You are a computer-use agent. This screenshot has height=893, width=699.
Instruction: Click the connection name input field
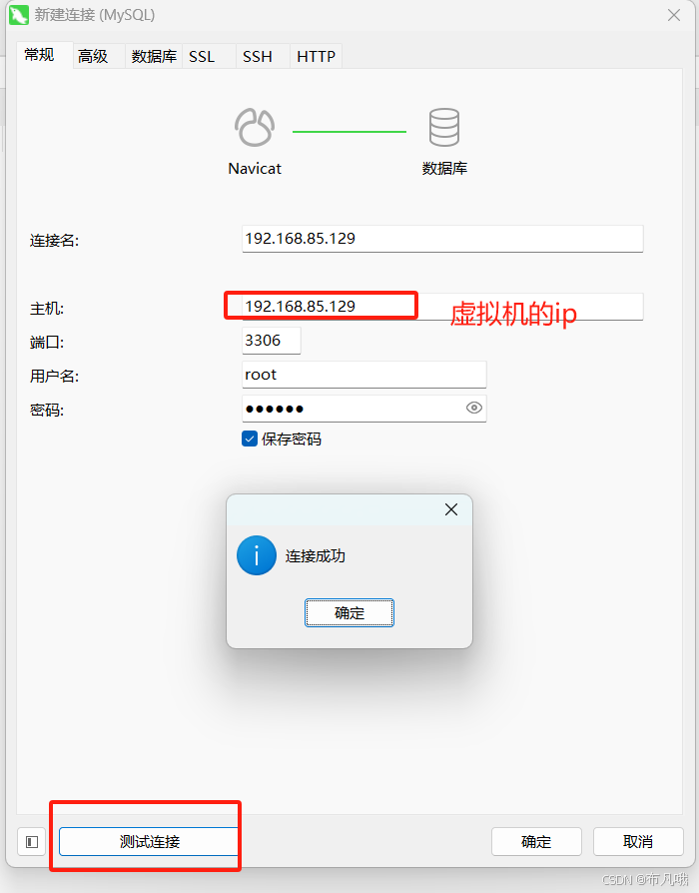[x=442, y=239]
